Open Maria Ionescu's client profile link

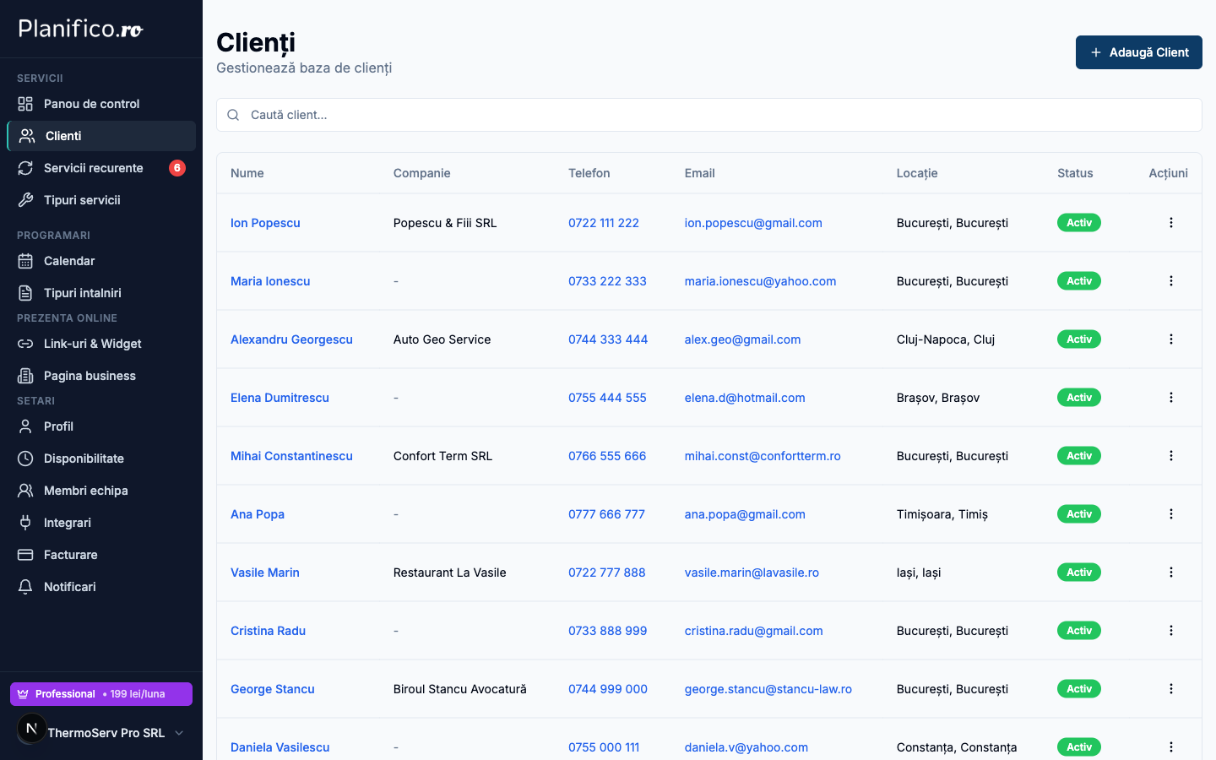(270, 280)
